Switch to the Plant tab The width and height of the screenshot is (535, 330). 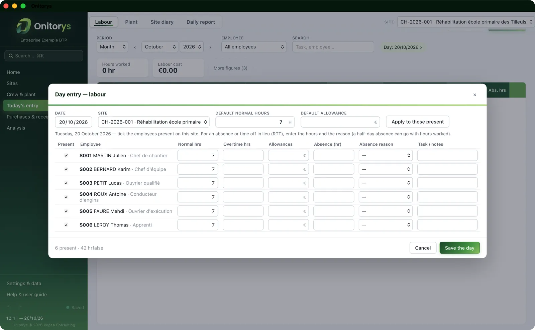pyautogui.click(x=131, y=22)
